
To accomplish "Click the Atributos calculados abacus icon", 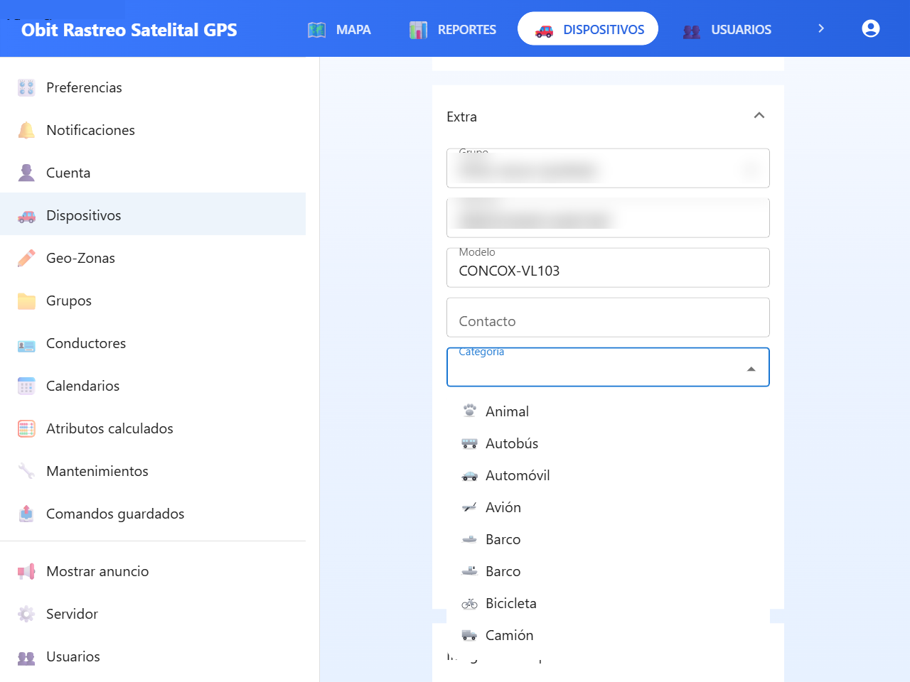I will [26, 428].
